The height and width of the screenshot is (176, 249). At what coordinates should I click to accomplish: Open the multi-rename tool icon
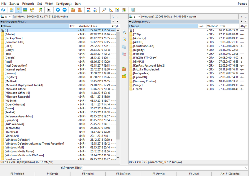(x=111, y=10)
